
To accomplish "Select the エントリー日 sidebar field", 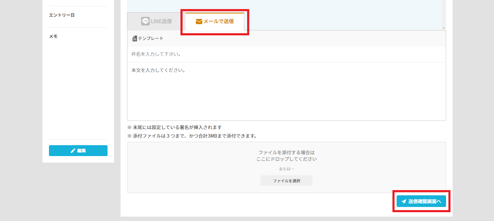I will [x=62, y=15].
